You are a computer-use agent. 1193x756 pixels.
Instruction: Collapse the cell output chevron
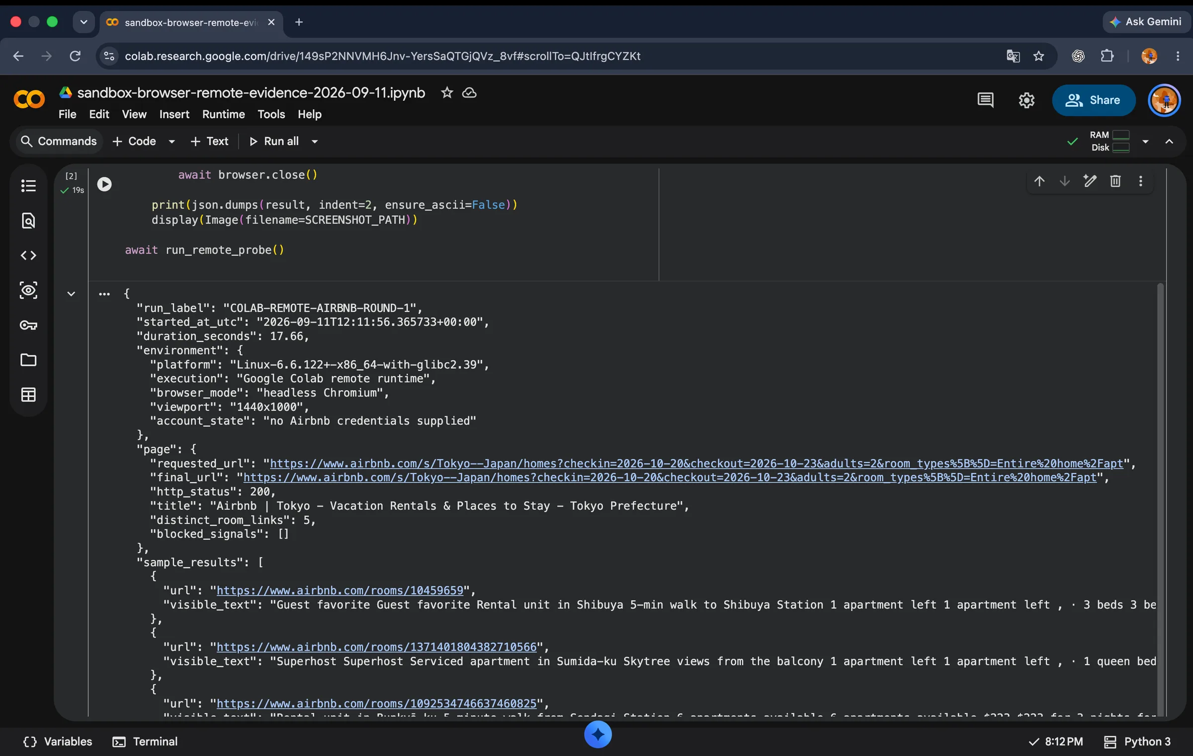(71, 294)
